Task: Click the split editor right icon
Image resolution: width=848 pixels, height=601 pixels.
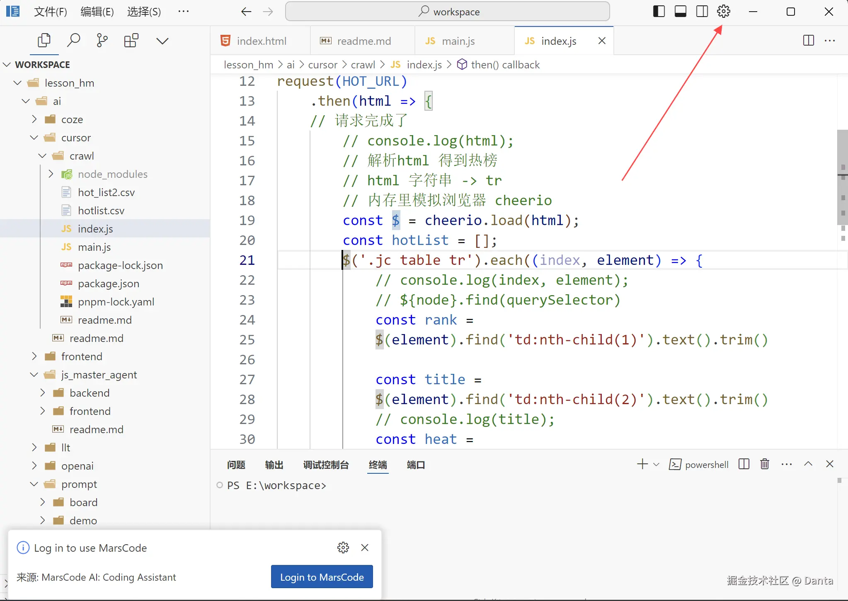Action: coord(808,41)
